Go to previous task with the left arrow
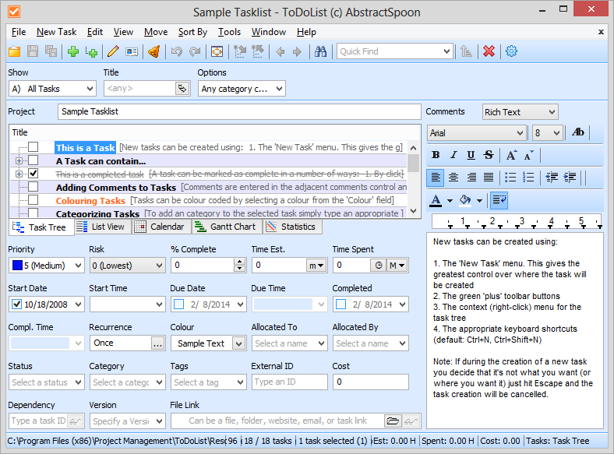 [x=280, y=51]
